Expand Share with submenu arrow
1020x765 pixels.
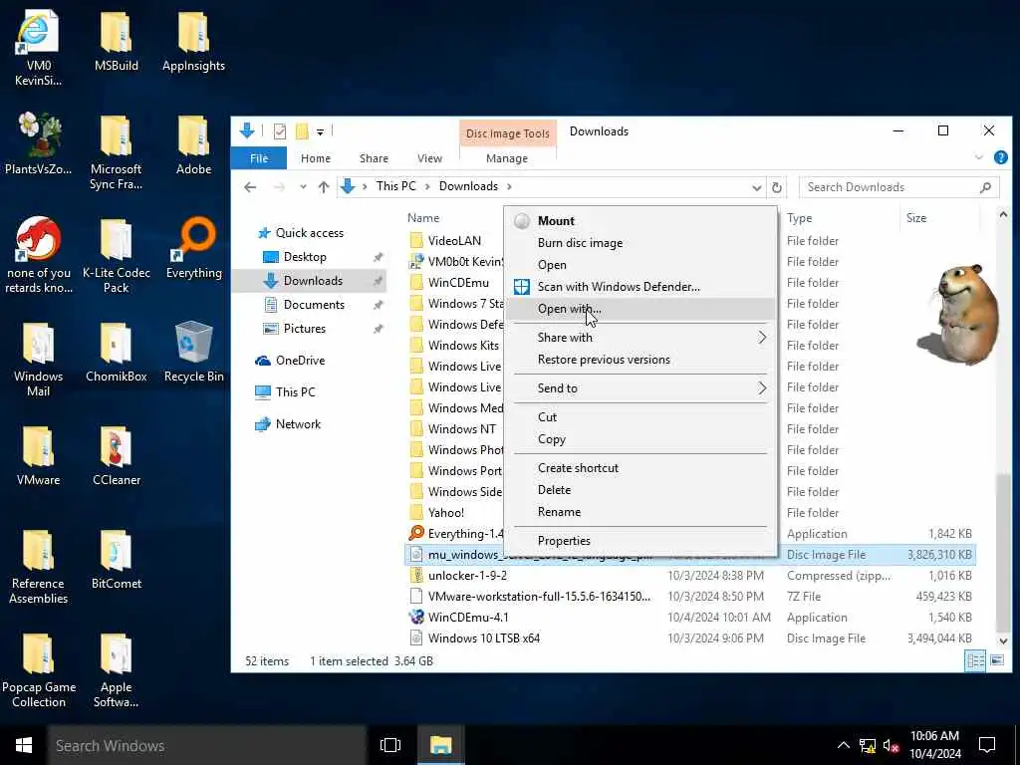click(762, 337)
